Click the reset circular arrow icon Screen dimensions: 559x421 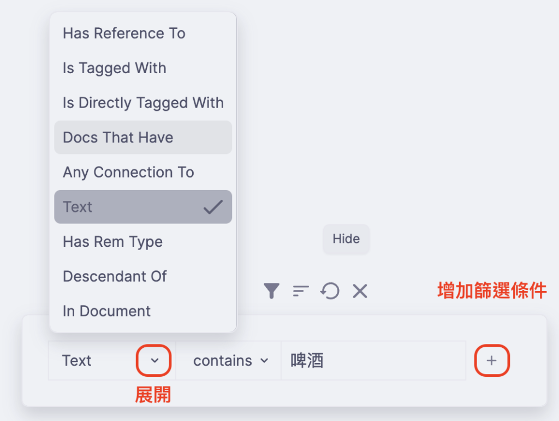click(x=330, y=291)
